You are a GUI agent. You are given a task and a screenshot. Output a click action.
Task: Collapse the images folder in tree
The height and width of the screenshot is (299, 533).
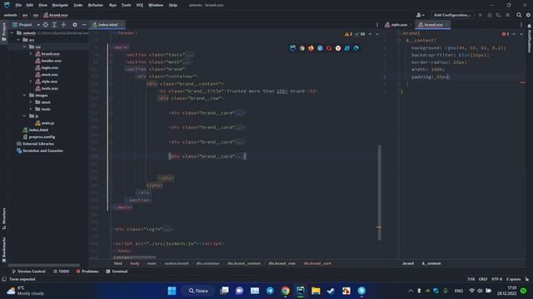pyautogui.click(x=24, y=96)
